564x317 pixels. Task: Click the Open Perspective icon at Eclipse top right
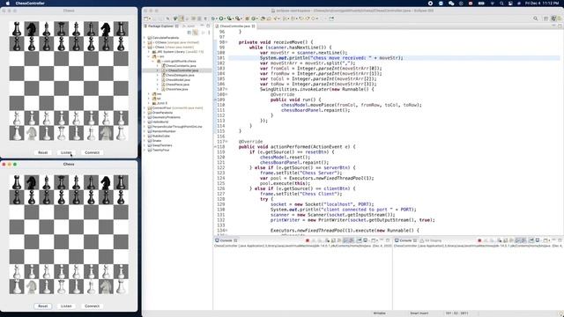coord(545,18)
